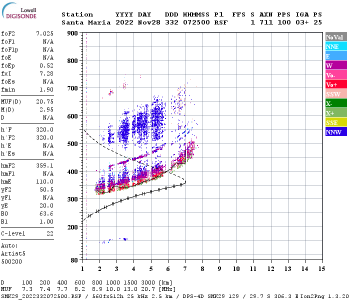Select the Vo+ red legend swatch
350x300 pixels.
click(x=336, y=84)
